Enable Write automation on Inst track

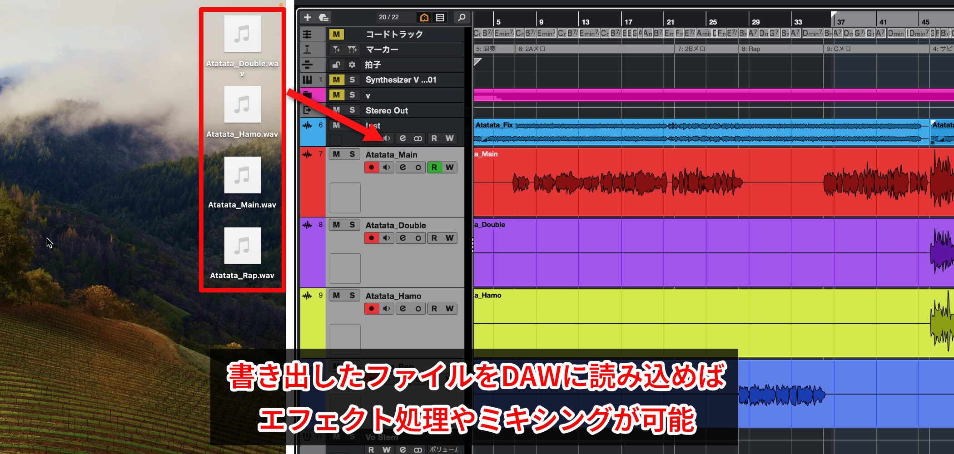coord(449,138)
